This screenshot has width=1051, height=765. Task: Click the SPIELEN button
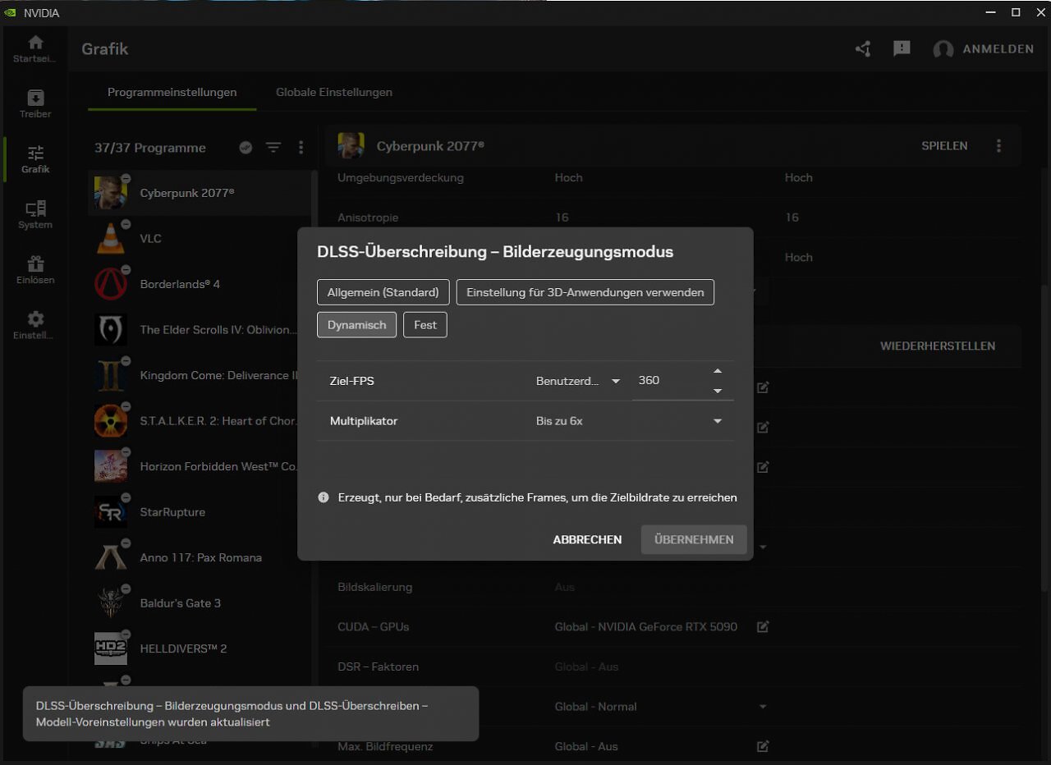[944, 146]
